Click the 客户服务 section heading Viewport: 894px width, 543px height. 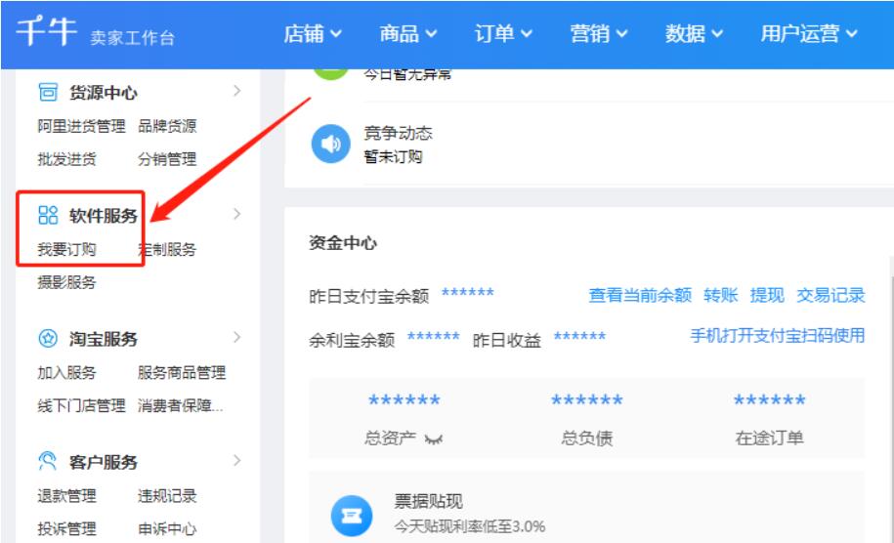point(104,462)
